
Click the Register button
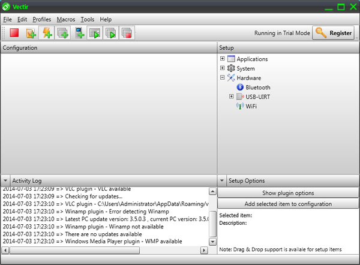click(x=334, y=34)
